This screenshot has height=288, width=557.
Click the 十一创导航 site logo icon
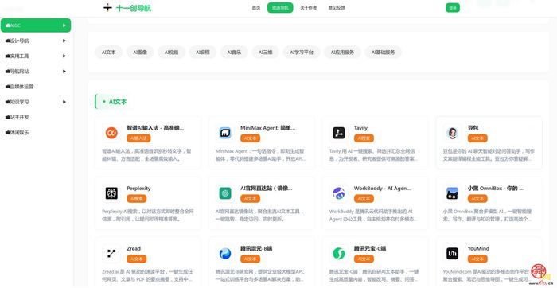pos(107,7)
